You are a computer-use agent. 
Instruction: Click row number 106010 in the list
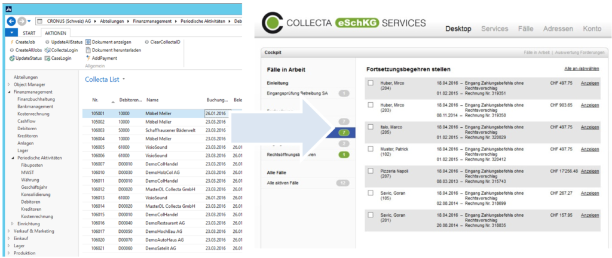(99, 173)
